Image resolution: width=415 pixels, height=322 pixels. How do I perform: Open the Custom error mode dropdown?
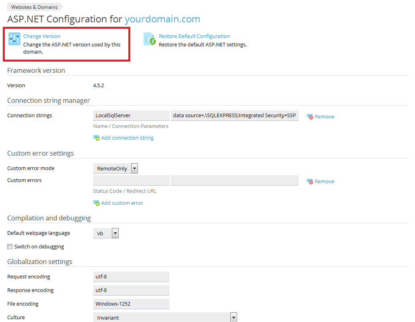(x=116, y=168)
